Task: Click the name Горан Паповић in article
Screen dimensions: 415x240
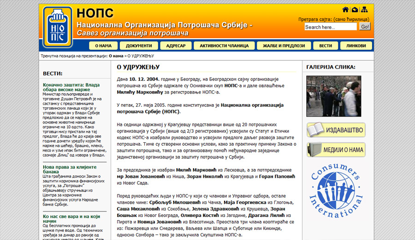Action: [x=277, y=176]
